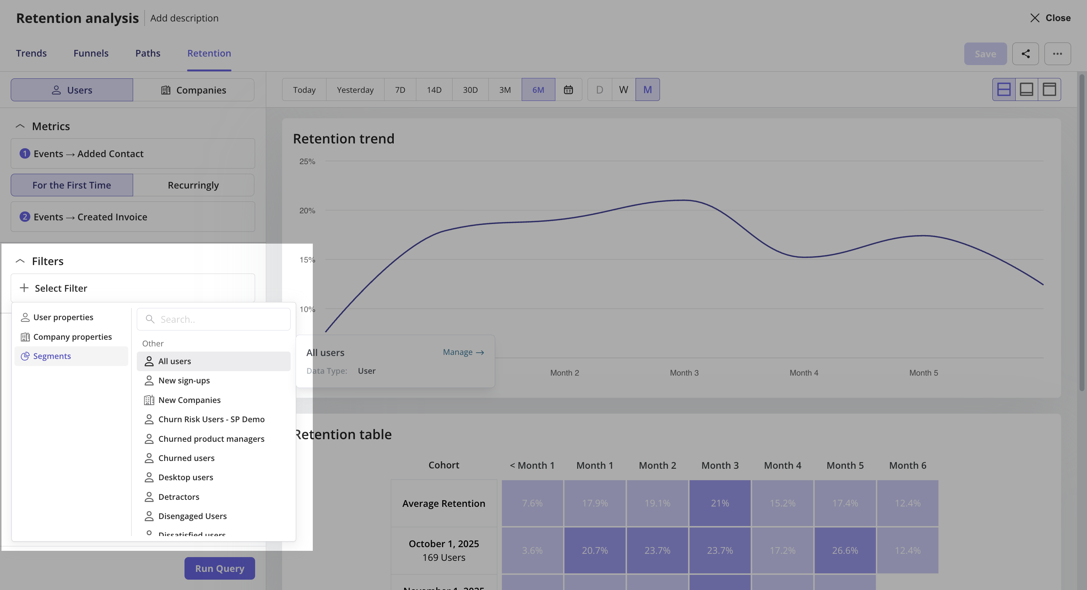The width and height of the screenshot is (1087, 590).
Task: Choose the Desktop users segment
Action: pos(214,477)
